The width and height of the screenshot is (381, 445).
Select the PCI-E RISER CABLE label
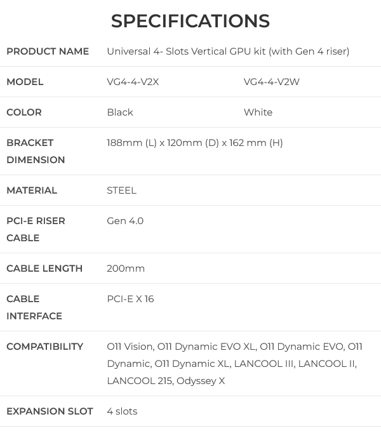pos(36,229)
